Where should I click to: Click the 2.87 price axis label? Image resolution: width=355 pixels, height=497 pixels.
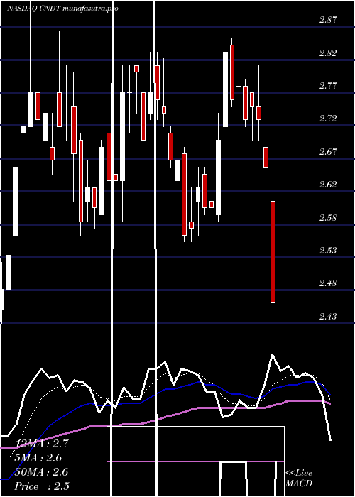coord(328,20)
